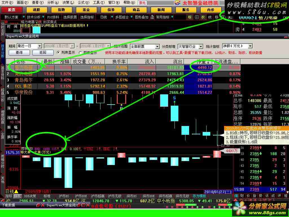Expand the 默认方案 dropdown arrow

pyautogui.click(x=23, y=17)
